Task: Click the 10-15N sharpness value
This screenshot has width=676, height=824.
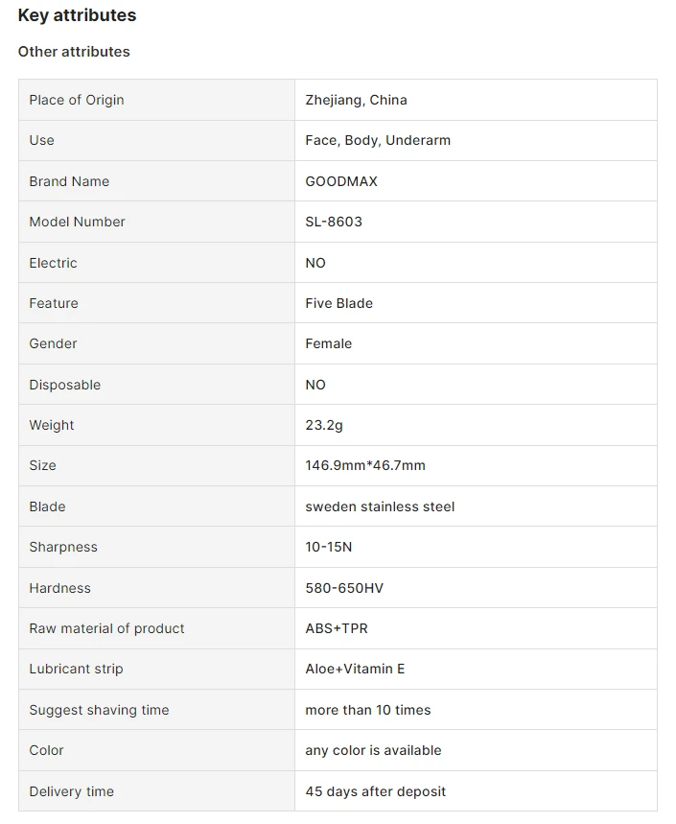Action: (x=329, y=547)
